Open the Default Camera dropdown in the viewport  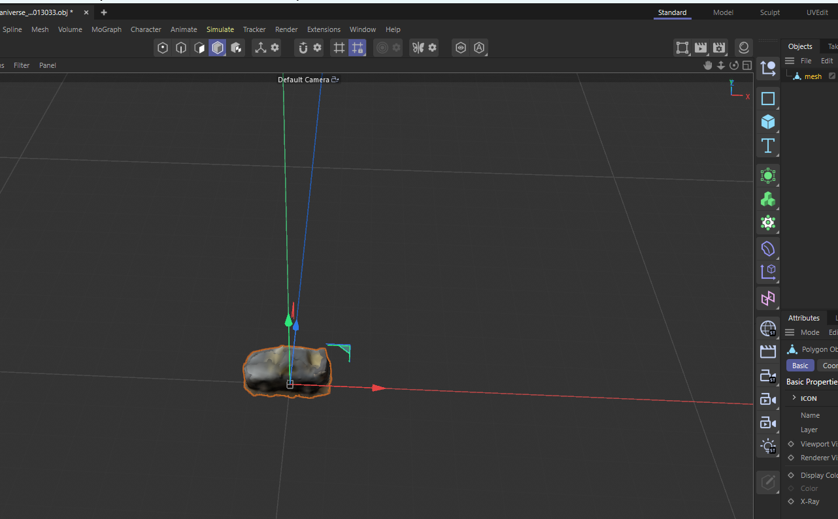coord(309,79)
